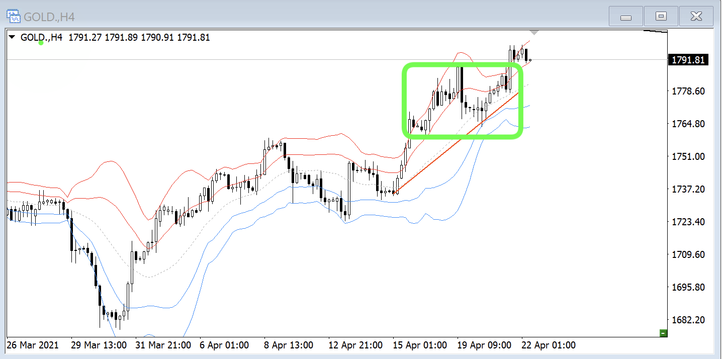Click the current price label 1791.81
This screenshot has height=359, width=722.
(687, 60)
